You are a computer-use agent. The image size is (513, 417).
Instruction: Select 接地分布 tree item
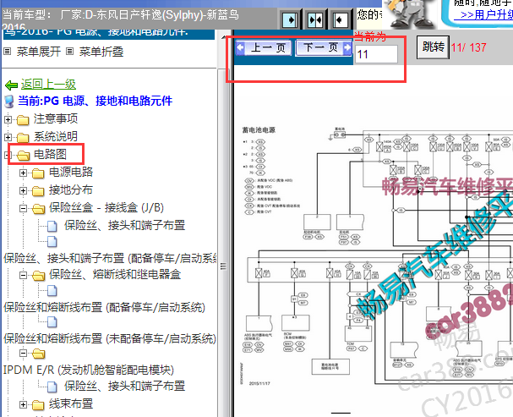point(71,189)
